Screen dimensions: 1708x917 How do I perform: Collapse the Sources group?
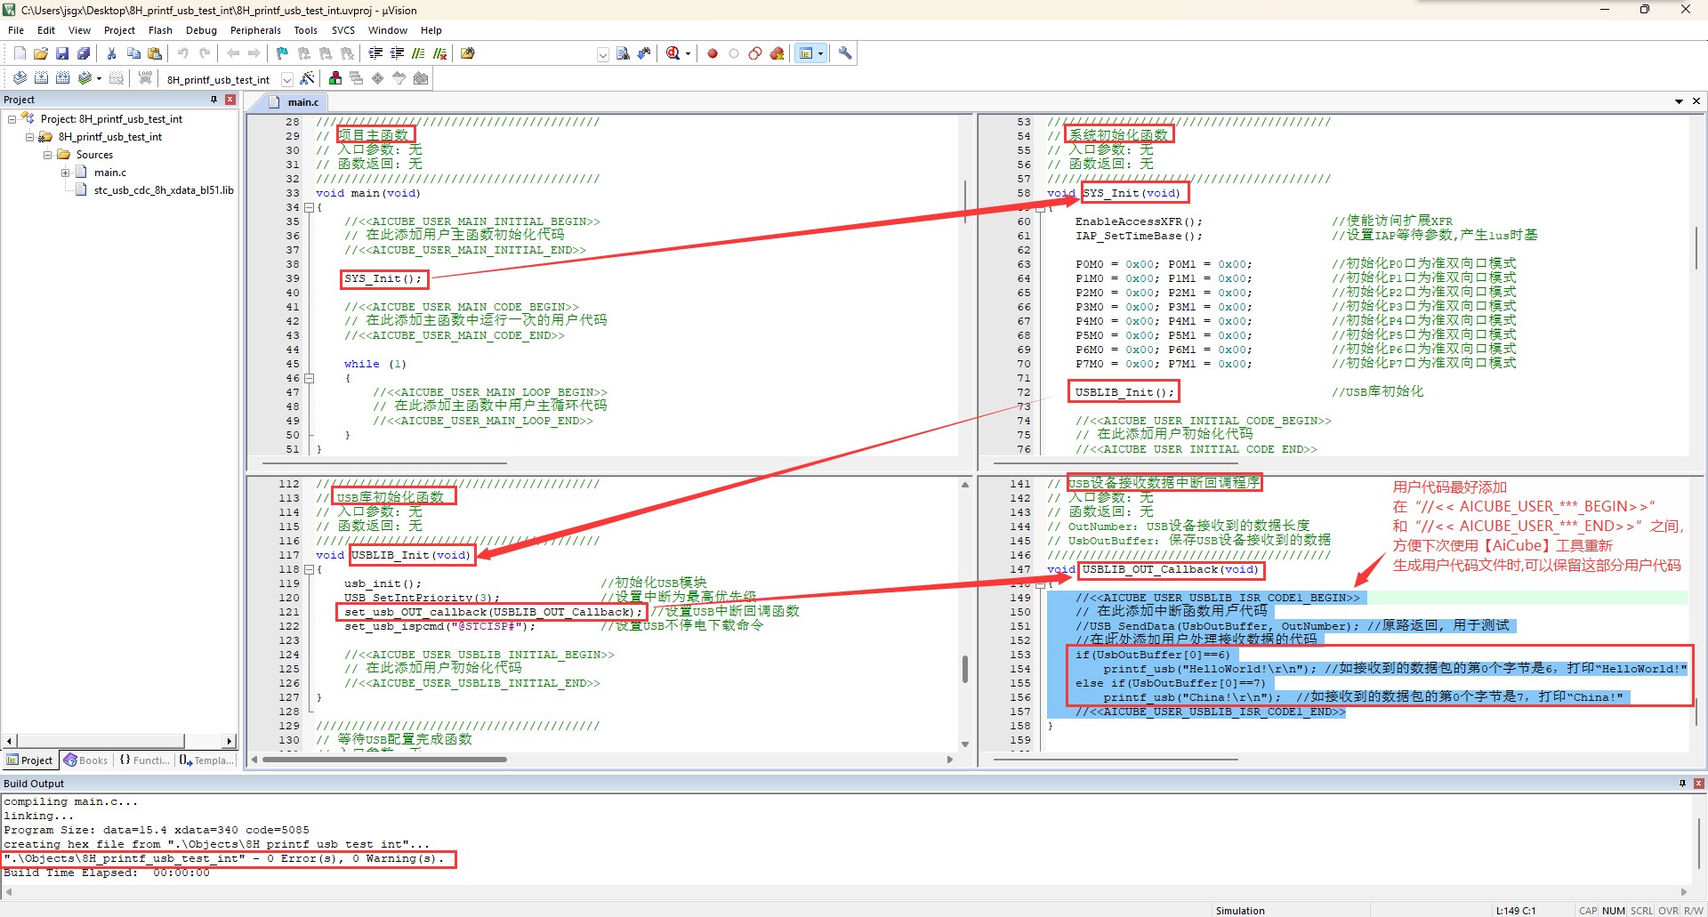tap(47, 155)
